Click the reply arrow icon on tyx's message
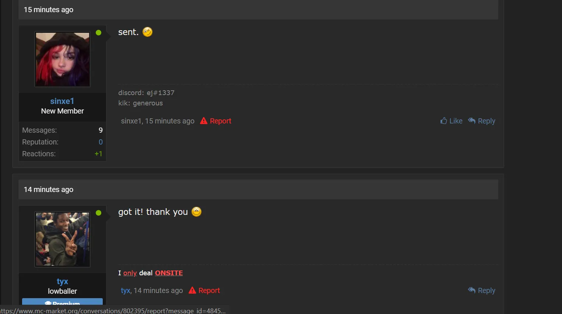The width and height of the screenshot is (562, 314). (x=472, y=290)
